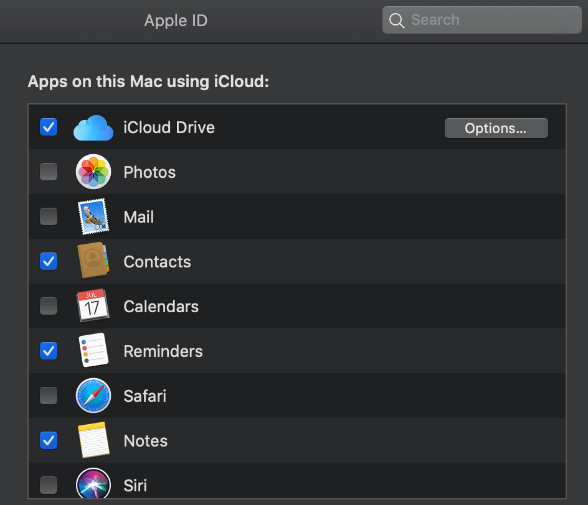The image size is (588, 505).
Task: Enable the Siri checkbox
Action: coord(49,485)
